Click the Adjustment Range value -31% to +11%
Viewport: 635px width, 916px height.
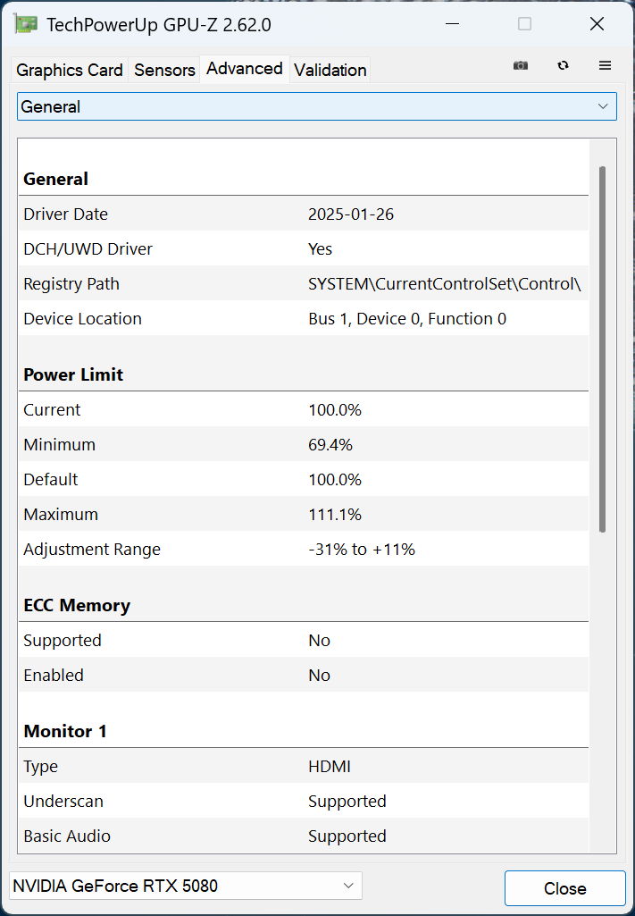(x=362, y=549)
